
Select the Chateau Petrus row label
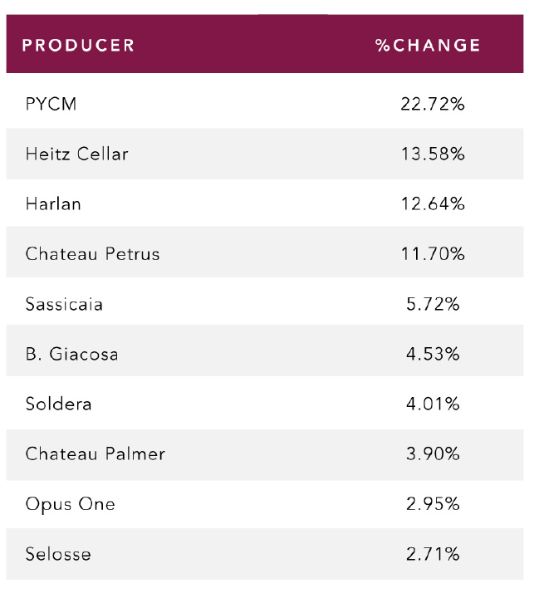93,254
